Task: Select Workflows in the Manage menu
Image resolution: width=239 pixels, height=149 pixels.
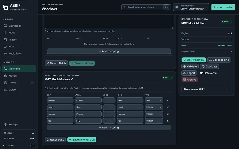Action: (19, 69)
